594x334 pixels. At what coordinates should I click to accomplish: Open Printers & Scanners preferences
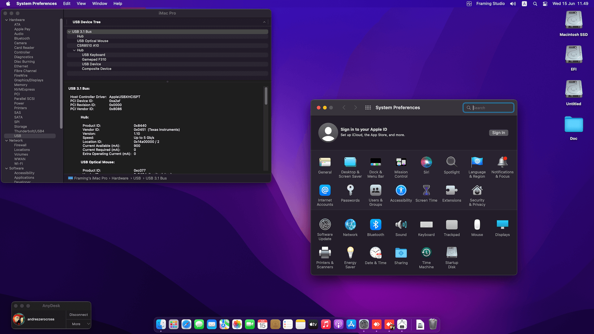click(x=325, y=253)
